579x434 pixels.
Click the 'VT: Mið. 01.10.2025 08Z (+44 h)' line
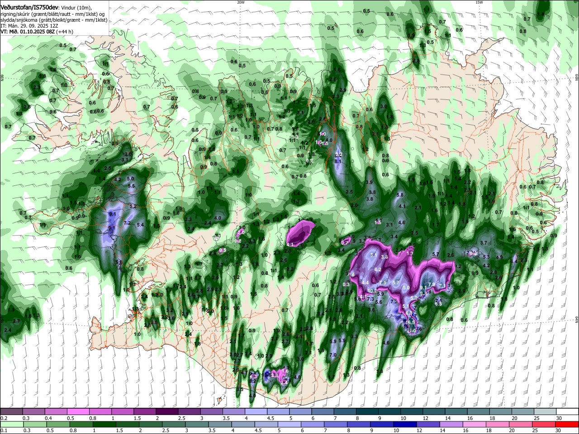click(x=37, y=32)
